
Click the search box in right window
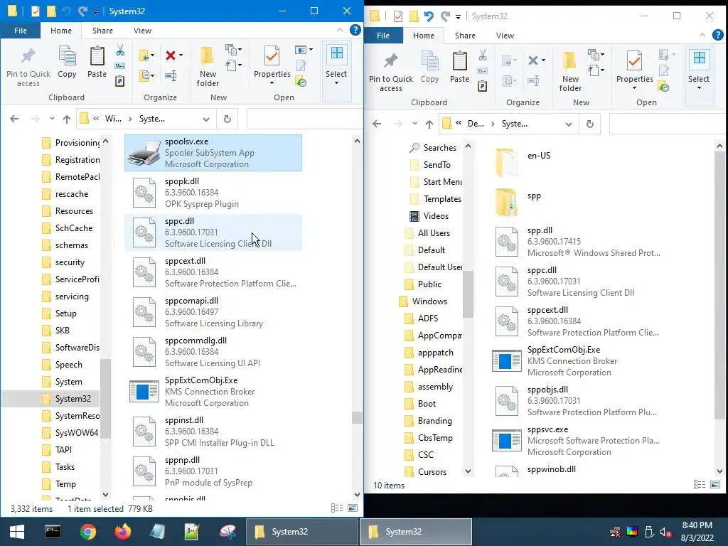coord(668,124)
